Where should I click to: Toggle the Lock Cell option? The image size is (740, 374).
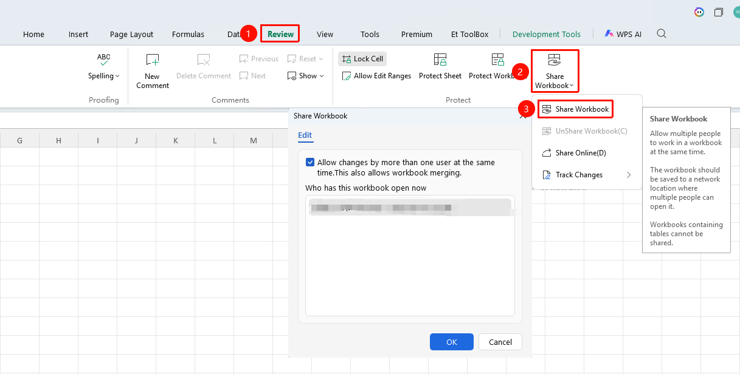point(362,59)
